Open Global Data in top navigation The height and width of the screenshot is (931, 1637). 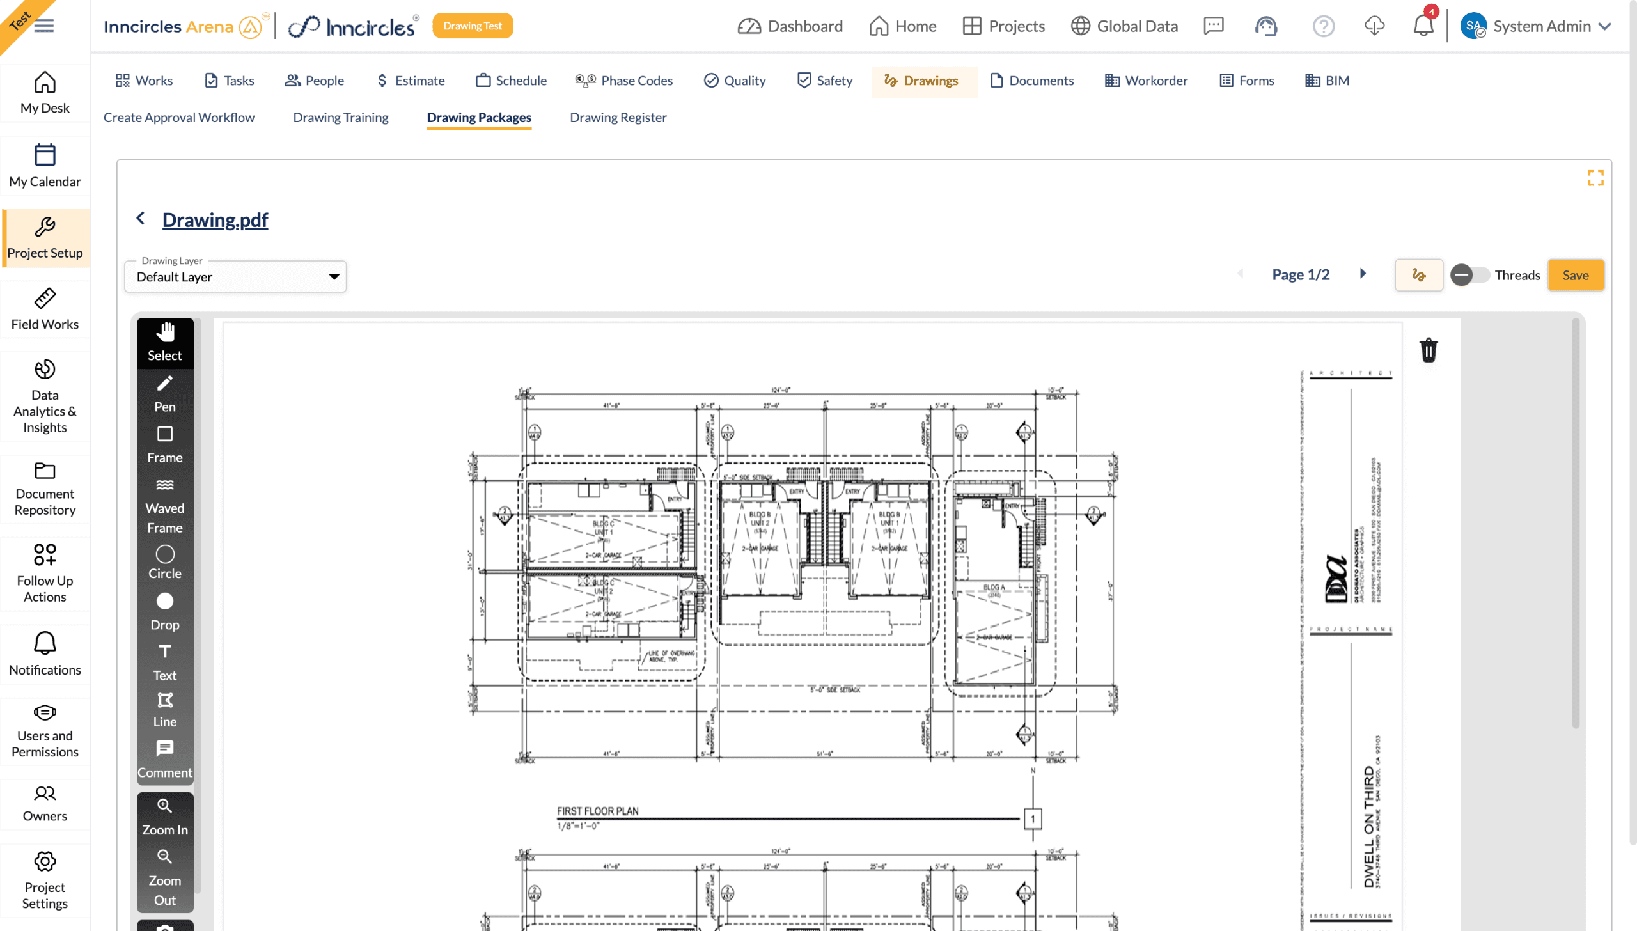[x=1124, y=26]
